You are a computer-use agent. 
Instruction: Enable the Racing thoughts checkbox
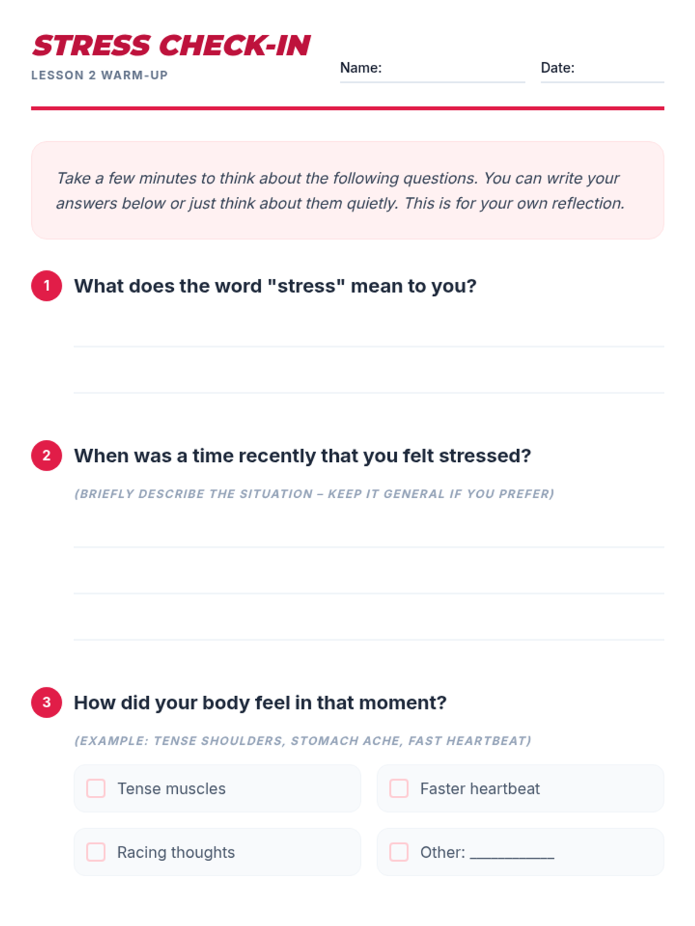96,852
